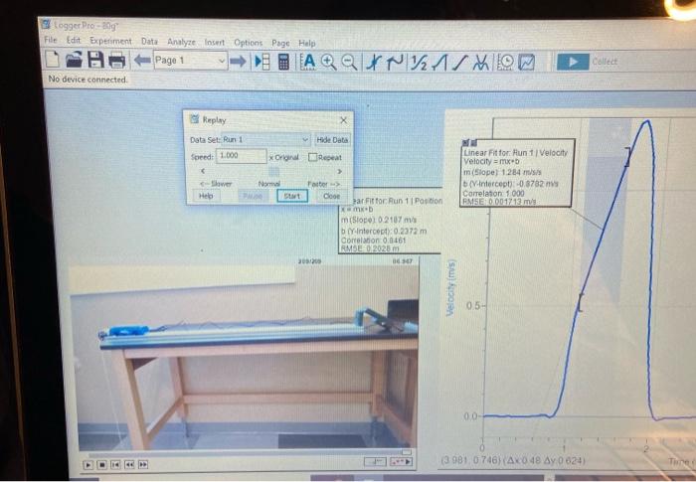Jump video to first frame
The image size is (696, 482).
click(x=115, y=465)
